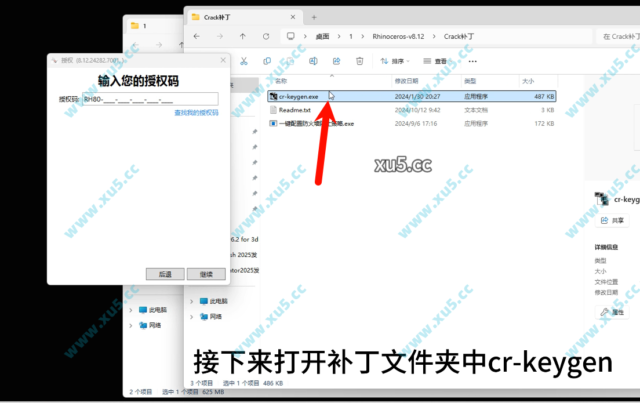Click the Delete trash icon

click(x=359, y=60)
